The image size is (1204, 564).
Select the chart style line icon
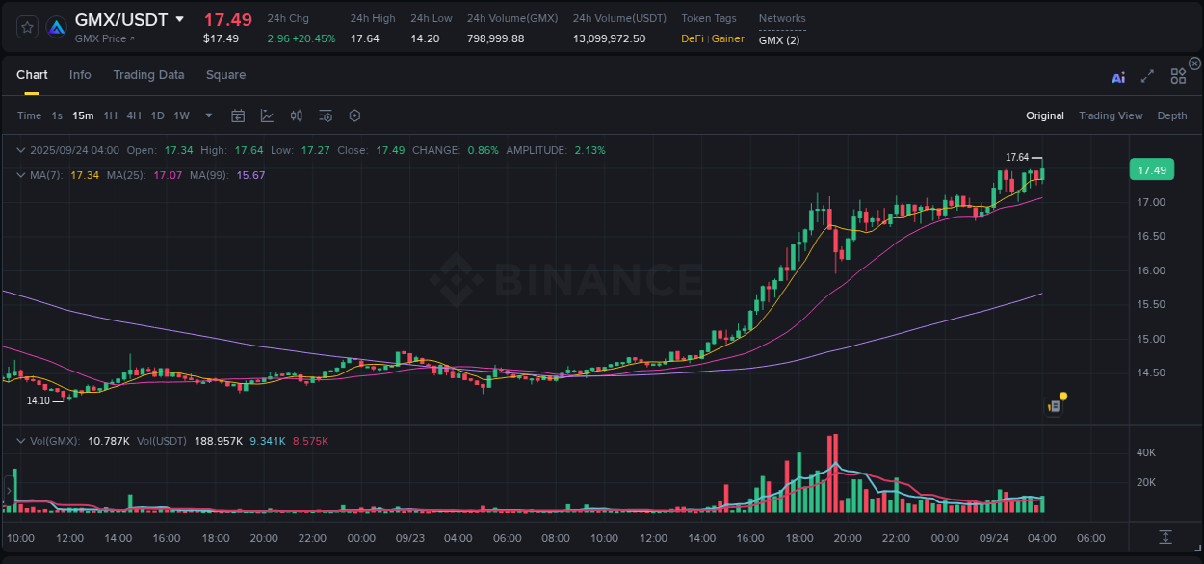[x=267, y=115]
